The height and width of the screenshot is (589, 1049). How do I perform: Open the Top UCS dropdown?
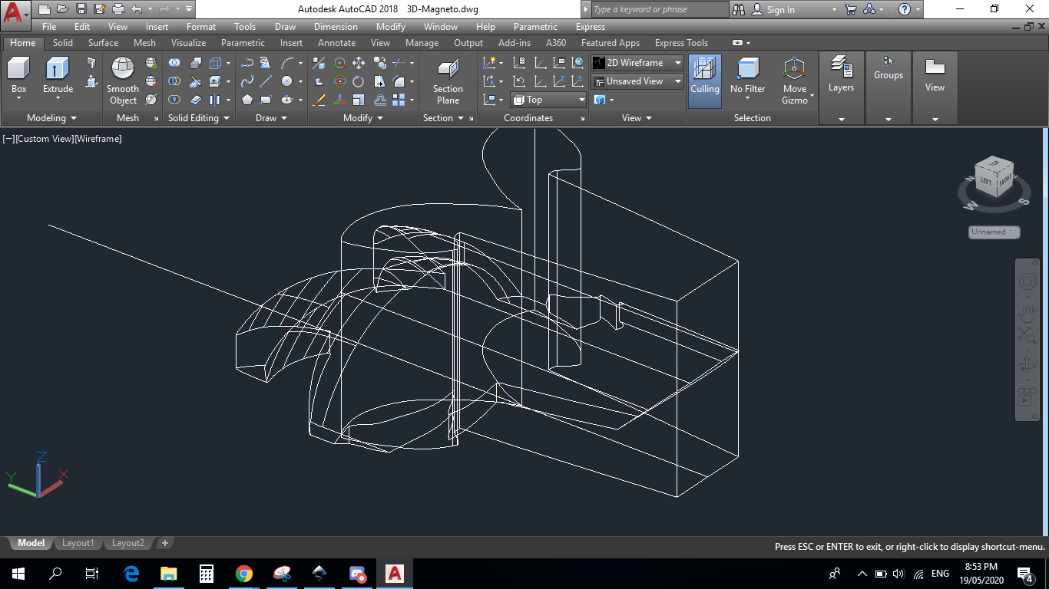tap(549, 100)
